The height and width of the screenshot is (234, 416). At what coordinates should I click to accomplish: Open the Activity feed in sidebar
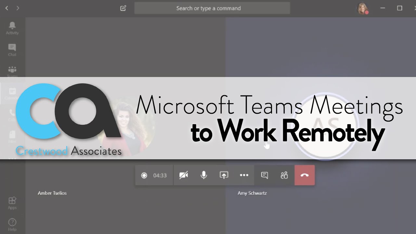point(12,28)
